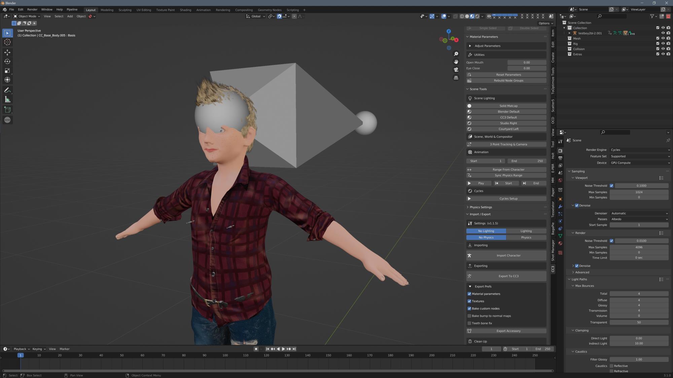Uncheck Textures export pref
The width and height of the screenshot is (673, 378).
[x=469, y=301]
